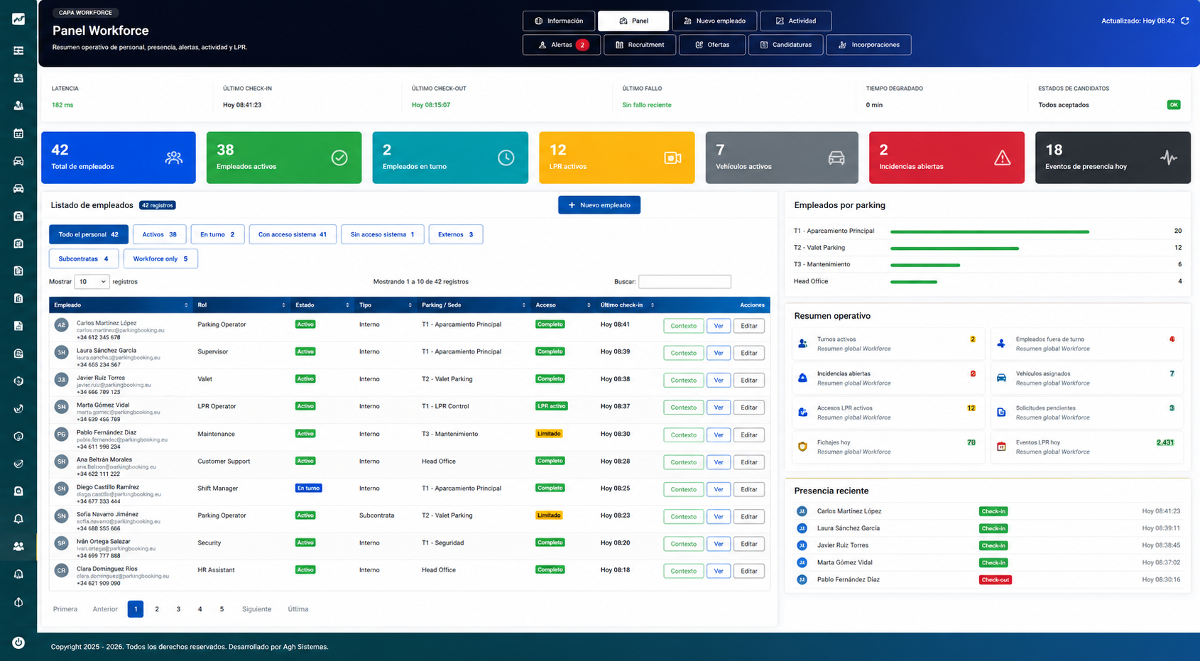Click the checkmark icon on Empleados activos card
The width and height of the screenshot is (1200, 661).
[x=339, y=158]
